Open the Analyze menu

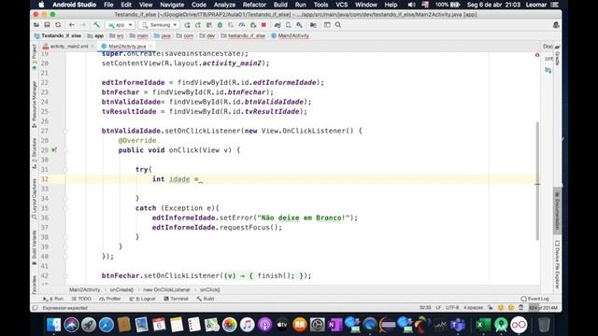click(224, 5)
